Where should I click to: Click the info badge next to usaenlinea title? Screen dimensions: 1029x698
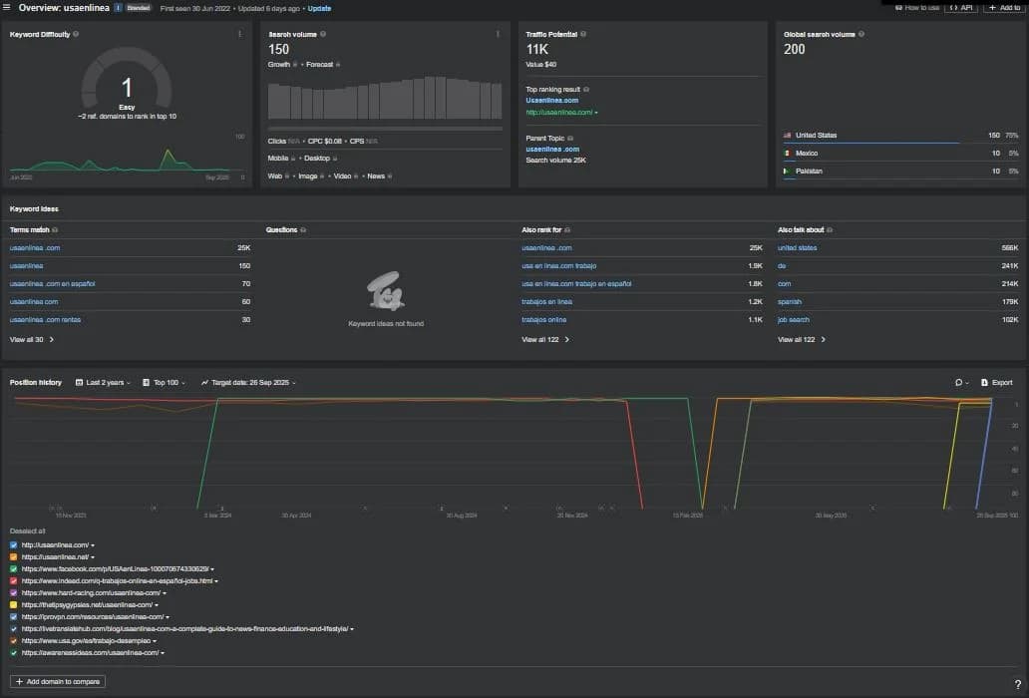118,8
